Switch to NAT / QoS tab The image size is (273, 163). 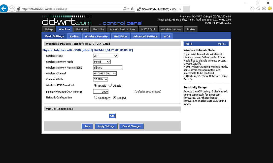point(148,29)
